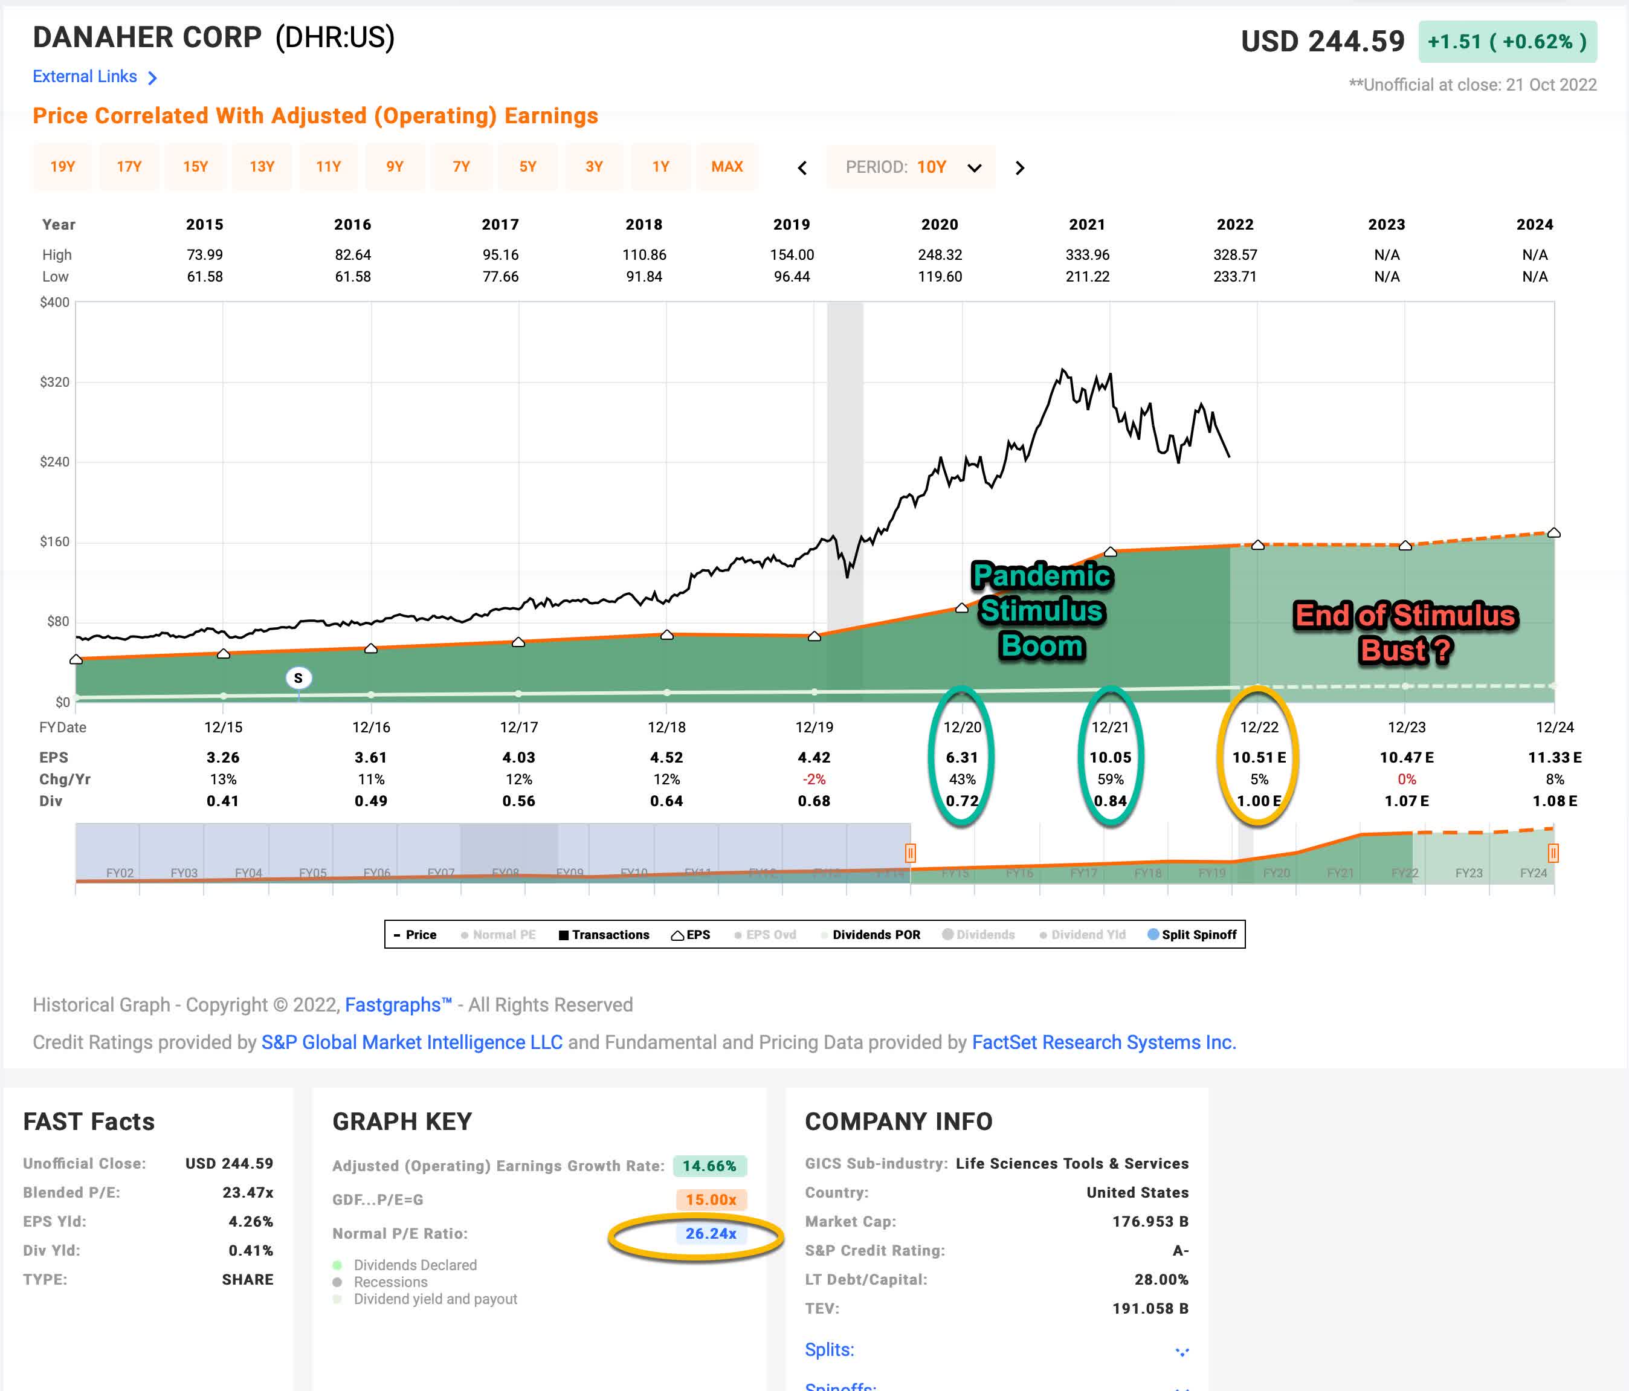
Task: Click the 2020 recession shaded band
Action: (845, 501)
